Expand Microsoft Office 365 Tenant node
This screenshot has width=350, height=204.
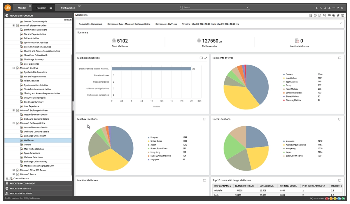pos(14,170)
